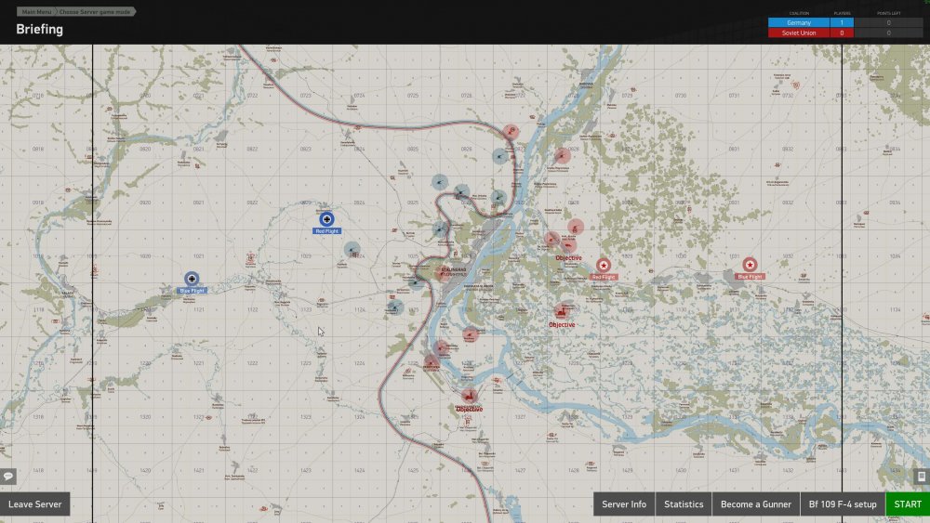
Task: Select Germany coalition row
Action: click(845, 22)
